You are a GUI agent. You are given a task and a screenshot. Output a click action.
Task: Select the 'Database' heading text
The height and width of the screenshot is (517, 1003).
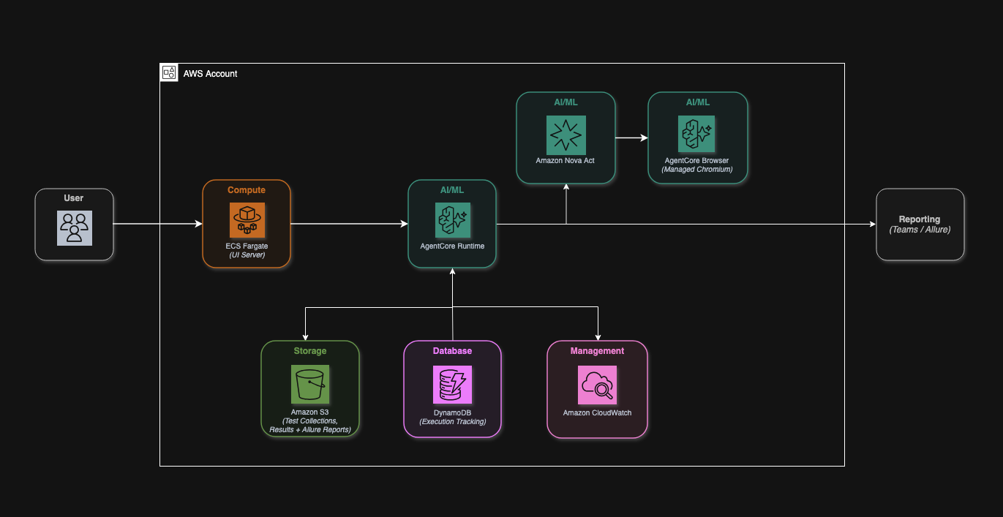[452, 351]
